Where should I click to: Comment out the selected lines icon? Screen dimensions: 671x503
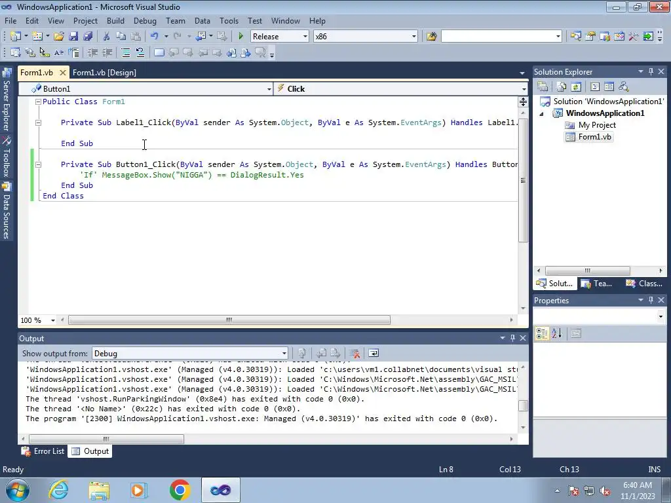tap(126, 52)
